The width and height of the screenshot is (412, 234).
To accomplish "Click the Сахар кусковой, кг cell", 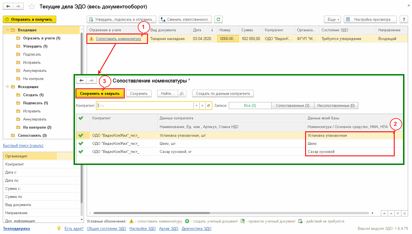I will pyautogui.click(x=231, y=152).
